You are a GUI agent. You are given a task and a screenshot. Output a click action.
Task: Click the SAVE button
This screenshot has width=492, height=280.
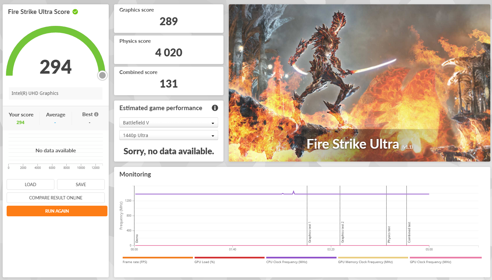pos(81,184)
